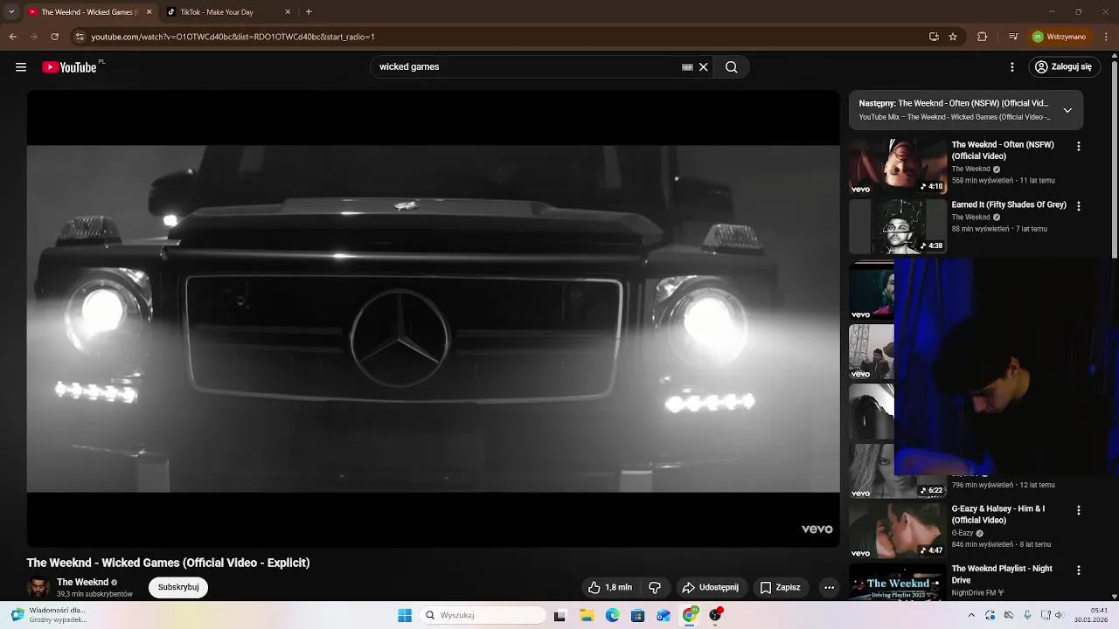This screenshot has width=1119, height=629.
Task: Dislike the video with thumbs down
Action: click(x=655, y=588)
